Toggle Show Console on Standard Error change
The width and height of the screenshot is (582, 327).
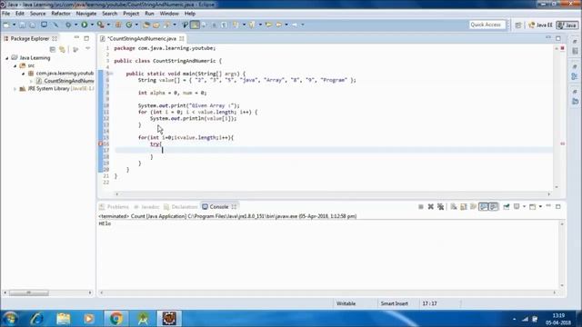tap(493, 206)
